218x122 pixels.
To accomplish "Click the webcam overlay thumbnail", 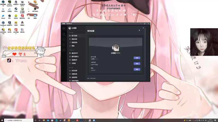I will tap(204, 42).
